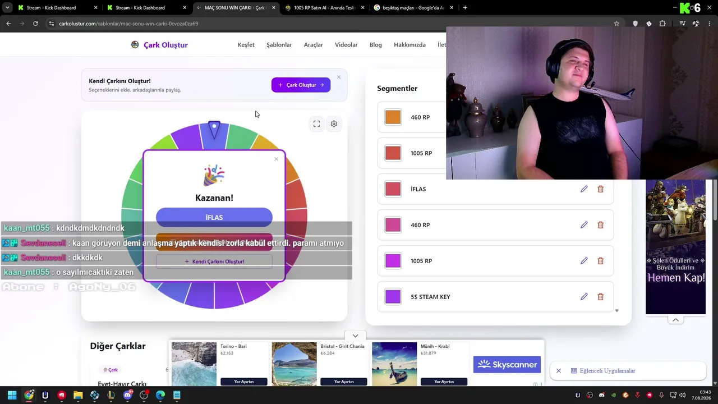The image size is (718, 404).
Task: Edit the 5$ STEAM KEY segment
Action: tap(584, 297)
